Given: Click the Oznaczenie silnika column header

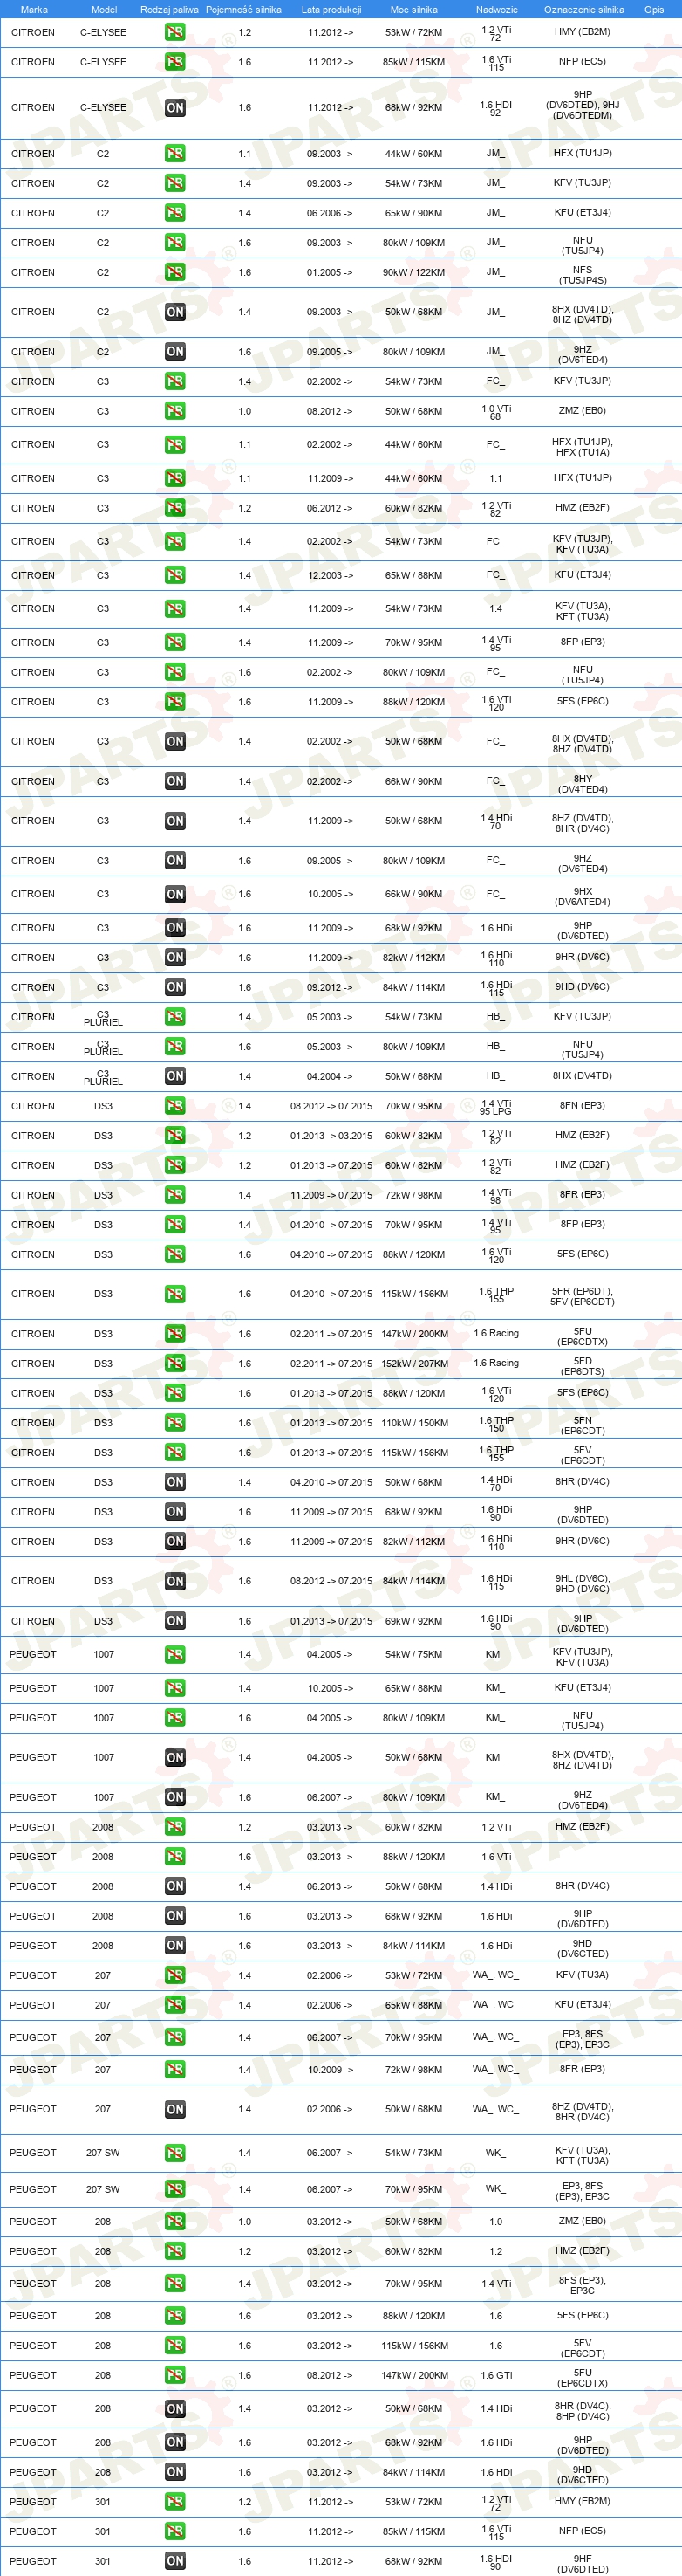Looking at the screenshot, I should coord(584,10).
